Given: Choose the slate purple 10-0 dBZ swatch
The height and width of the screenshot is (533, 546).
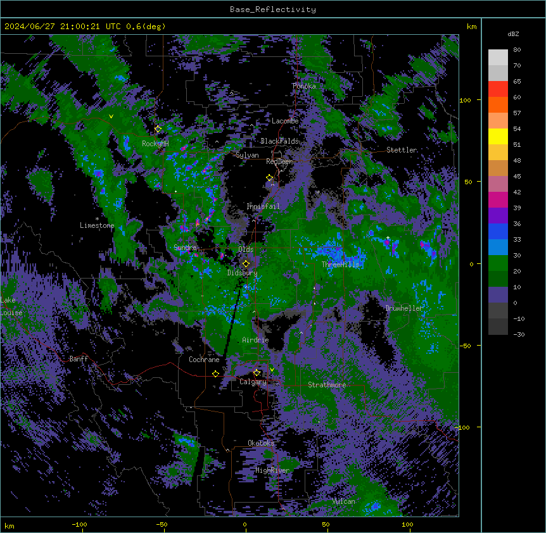Looking at the screenshot, I should (498, 295).
